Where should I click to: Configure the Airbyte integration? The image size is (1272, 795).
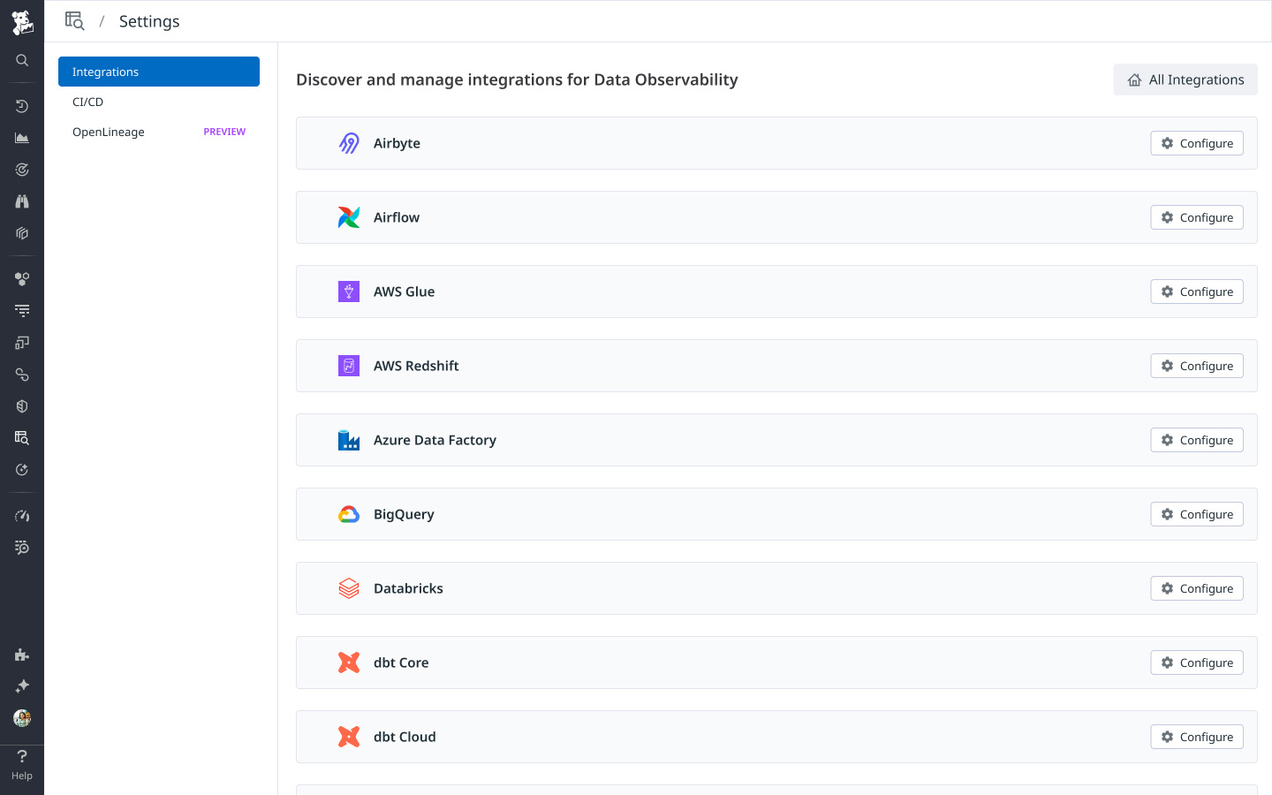[1197, 143]
